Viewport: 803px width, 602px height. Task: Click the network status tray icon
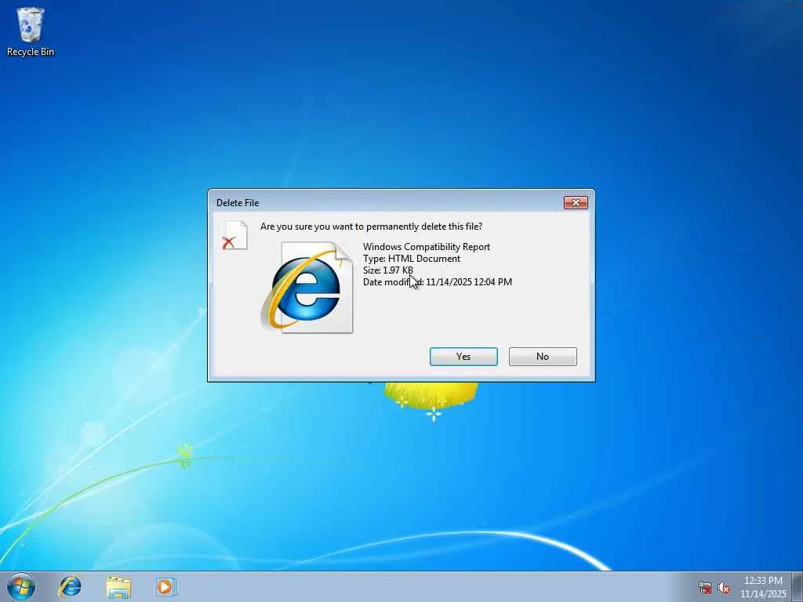[705, 588]
